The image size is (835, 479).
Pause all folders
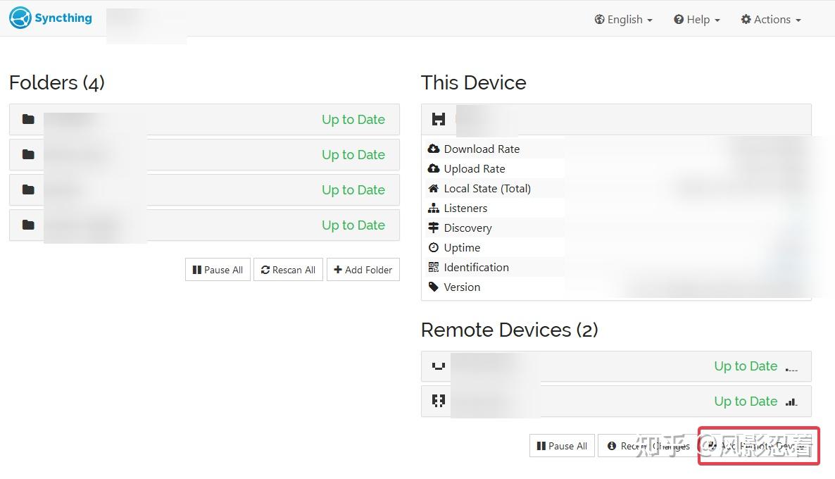point(218,270)
